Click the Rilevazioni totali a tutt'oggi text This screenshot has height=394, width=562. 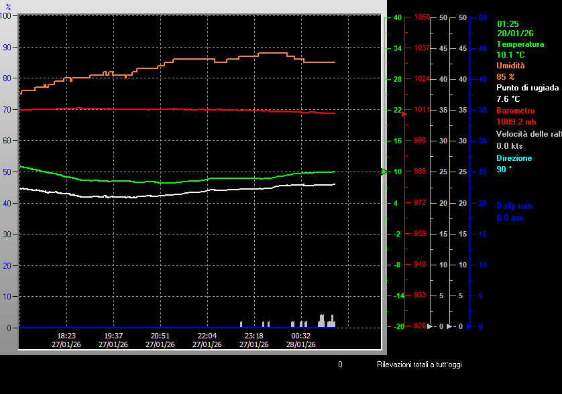tap(418, 365)
